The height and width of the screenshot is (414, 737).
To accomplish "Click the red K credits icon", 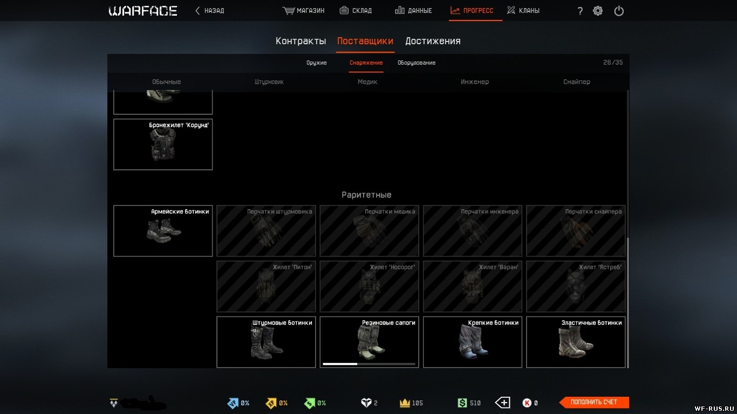I will click(x=527, y=403).
